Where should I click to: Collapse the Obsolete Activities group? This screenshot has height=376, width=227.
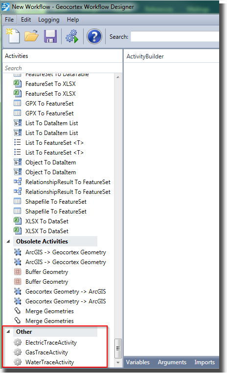coord(8,241)
